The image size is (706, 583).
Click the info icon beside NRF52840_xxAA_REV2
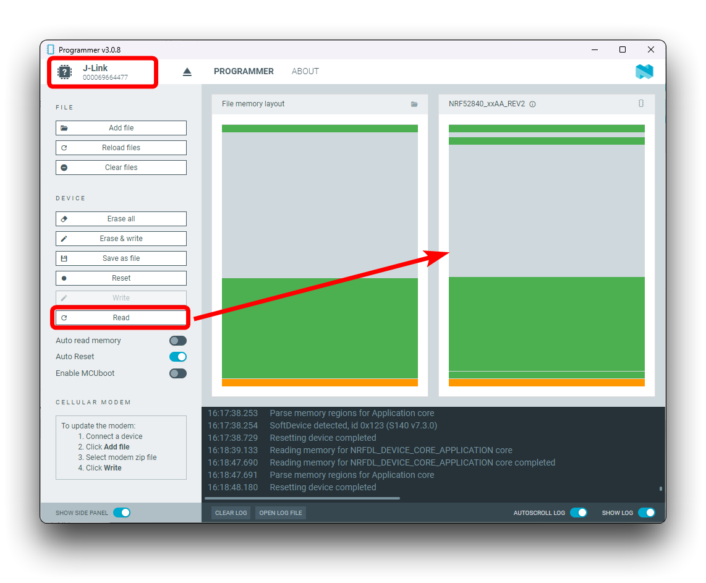pyautogui.click(x=533, y=104)
